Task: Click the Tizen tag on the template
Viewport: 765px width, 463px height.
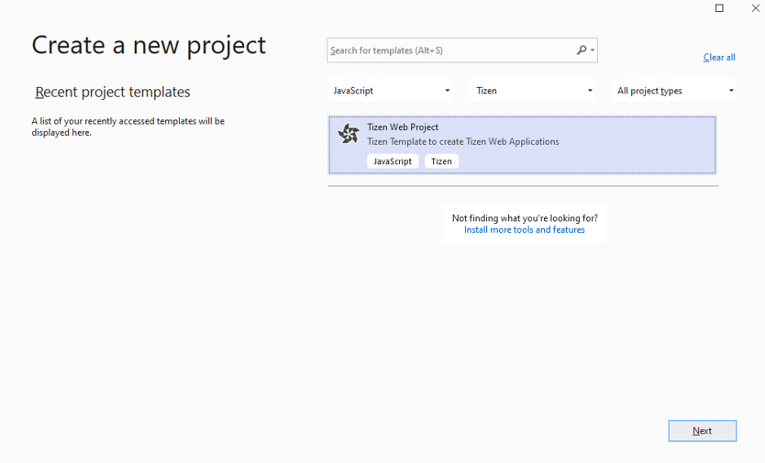Action: 441,161
